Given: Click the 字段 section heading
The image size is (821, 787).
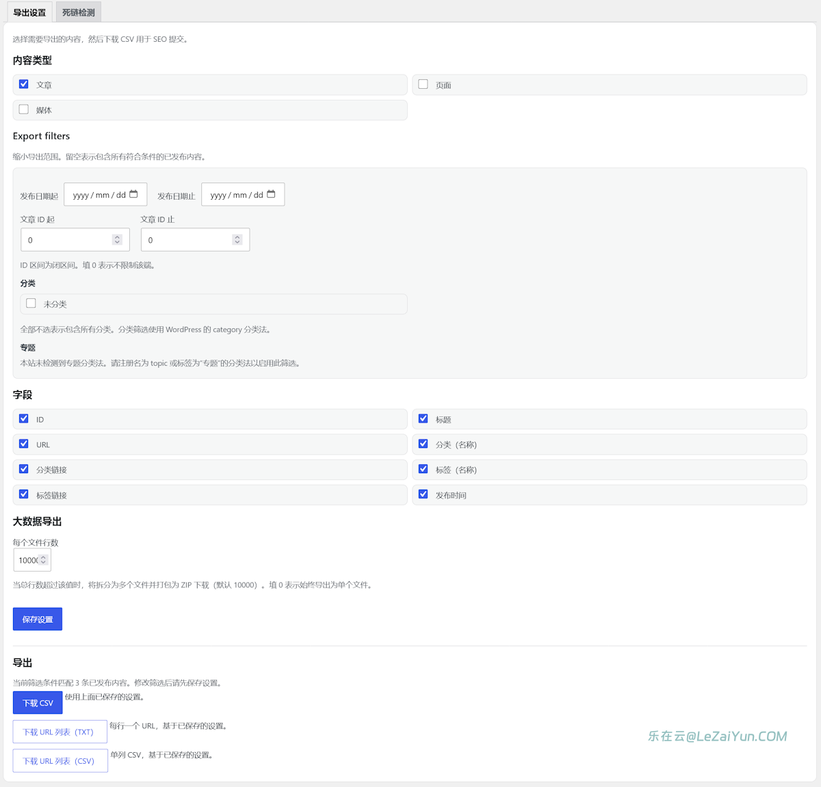Looking at the screenshot, I should 23,395.
